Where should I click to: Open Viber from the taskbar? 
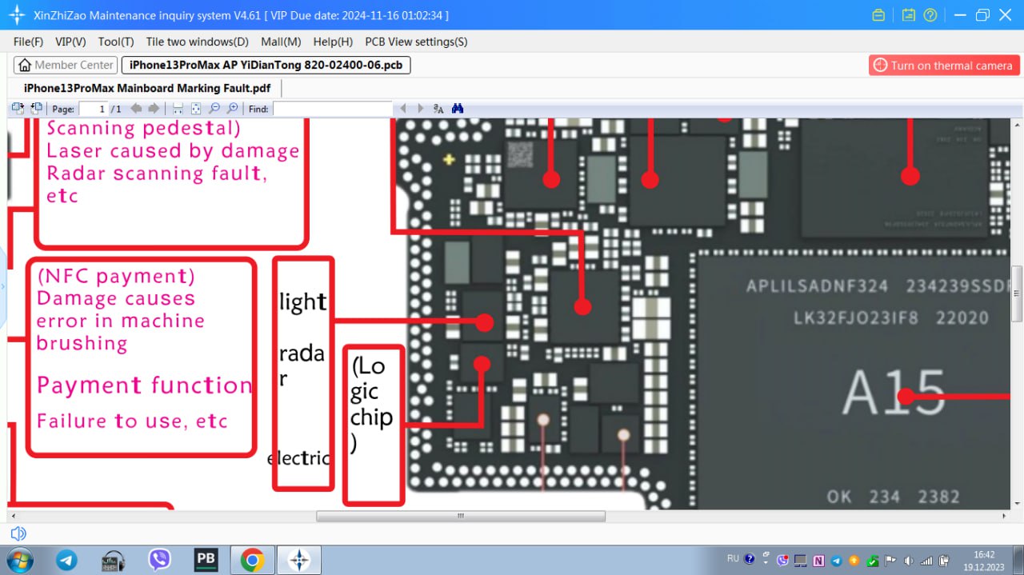point(160,561)
